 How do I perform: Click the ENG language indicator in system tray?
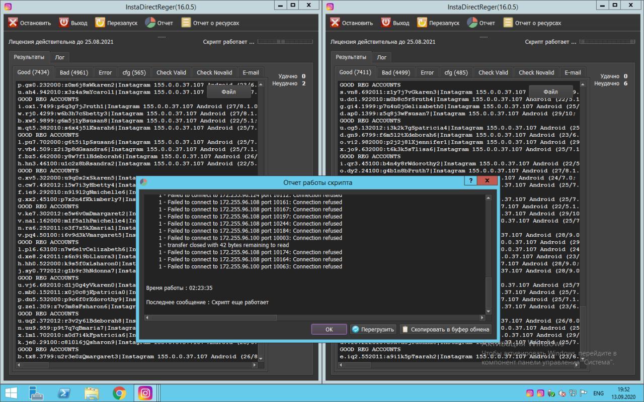[x=598, y=393]
